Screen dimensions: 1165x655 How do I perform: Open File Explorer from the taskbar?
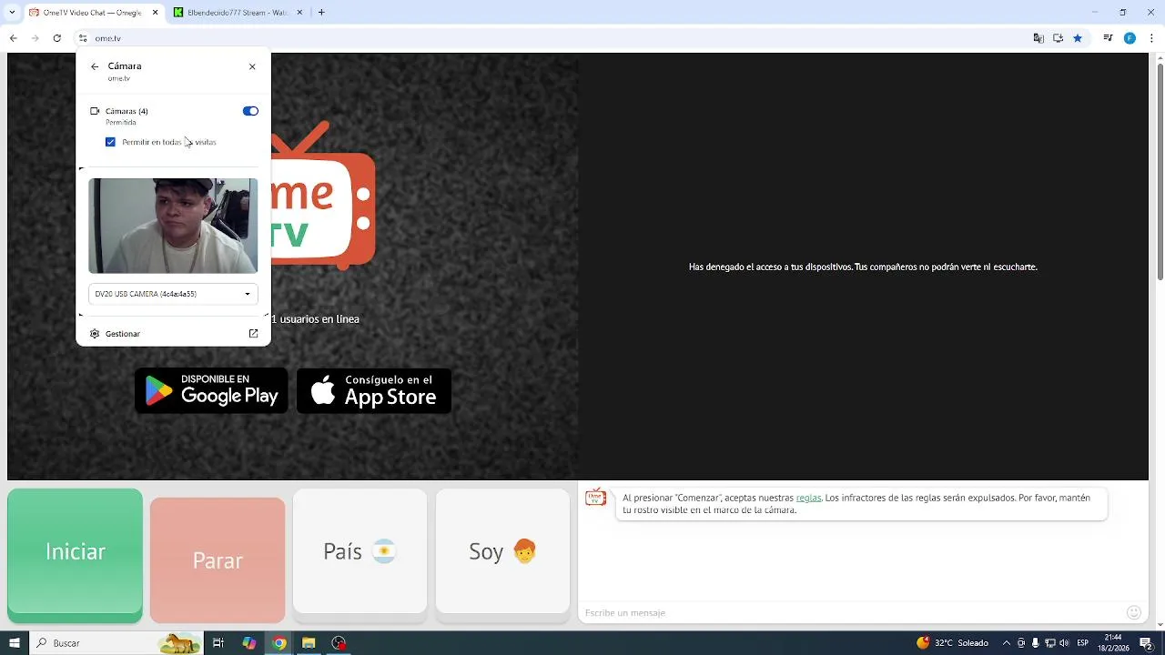click(309, 643)
